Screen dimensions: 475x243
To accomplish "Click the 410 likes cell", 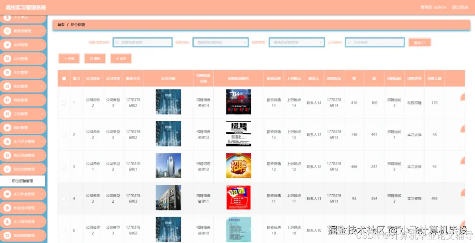I will point(354,103).
